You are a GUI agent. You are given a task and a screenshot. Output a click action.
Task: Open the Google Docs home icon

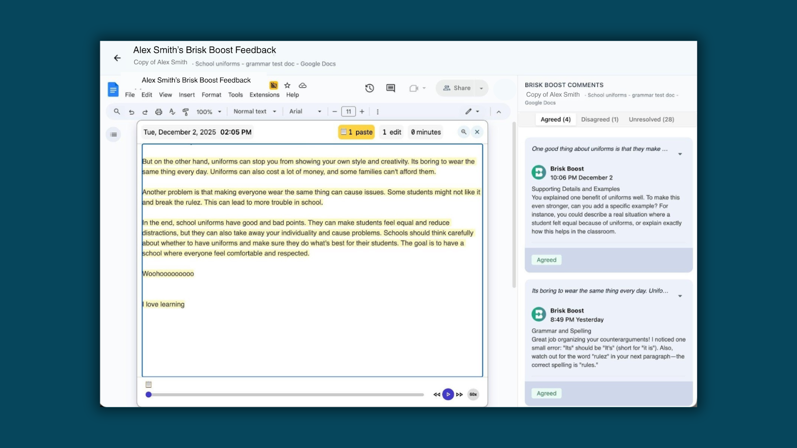pos(113,90)
